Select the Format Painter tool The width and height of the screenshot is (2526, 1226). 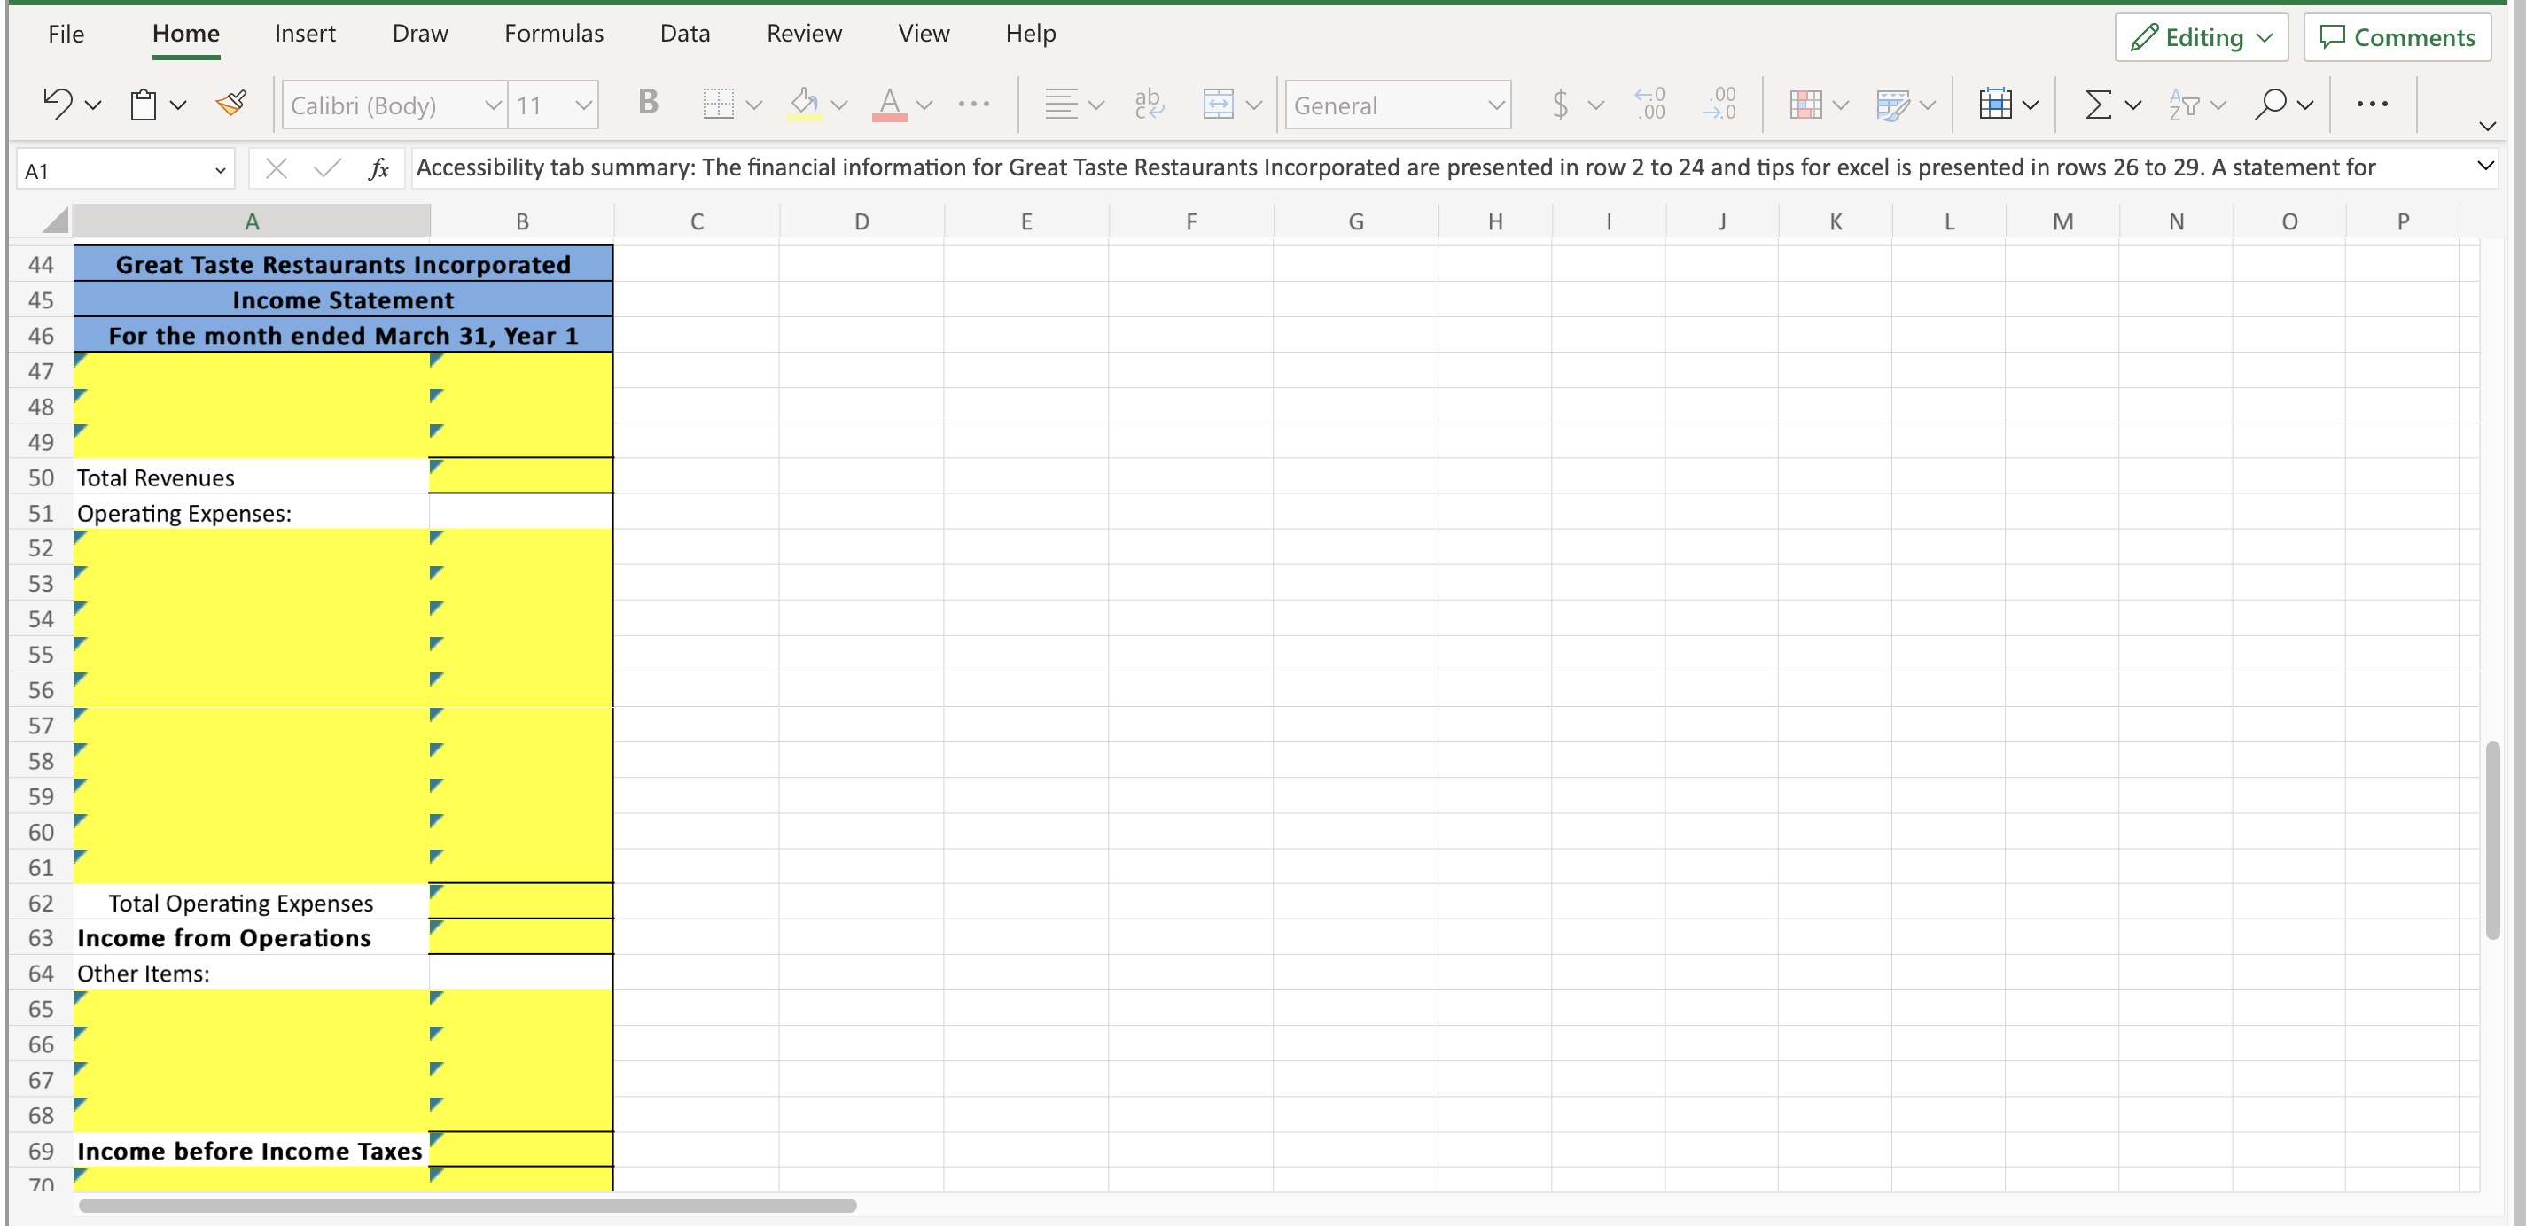[231, 104]
